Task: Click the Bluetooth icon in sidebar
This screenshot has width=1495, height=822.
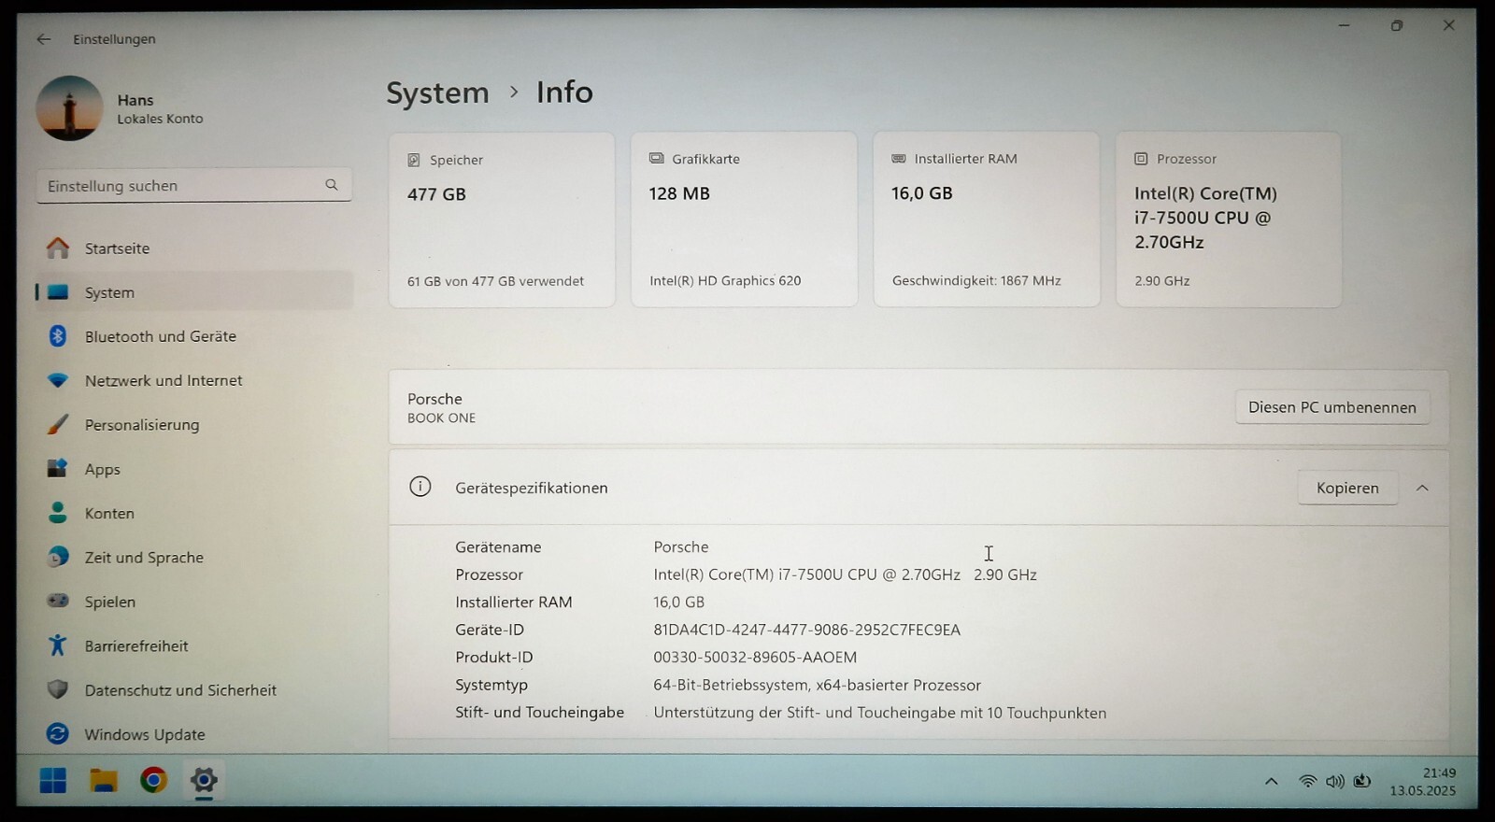Action: (58, 336)
